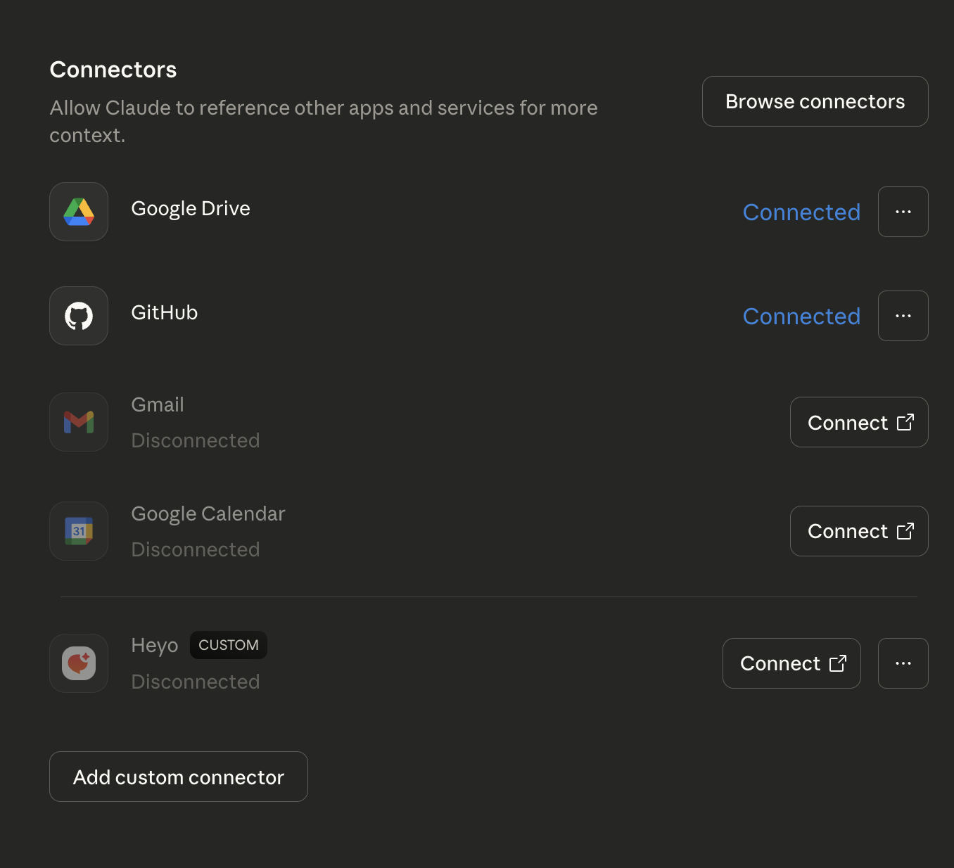The width and height of the screenshot is (954, 868).
Task: Click the Google Drive connector icon
Action: pyautogui.click(x=78, y=211)
